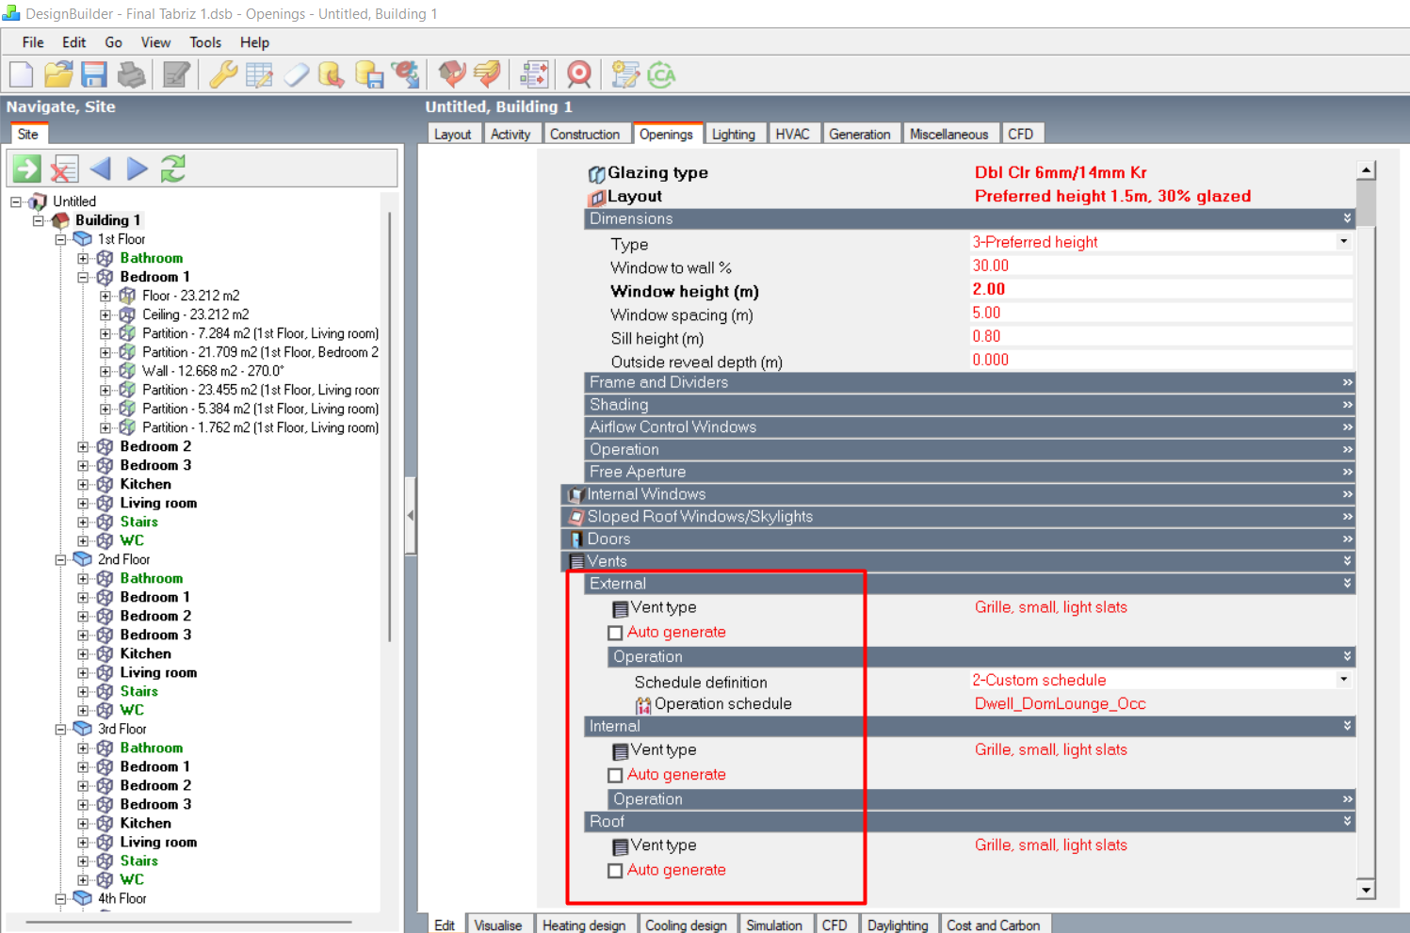Click the LCA toolbar icon
The image size is (1410, 933).
(x=662, y=74)
